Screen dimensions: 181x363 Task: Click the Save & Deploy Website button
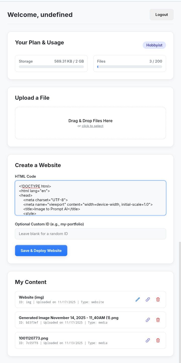41,250
